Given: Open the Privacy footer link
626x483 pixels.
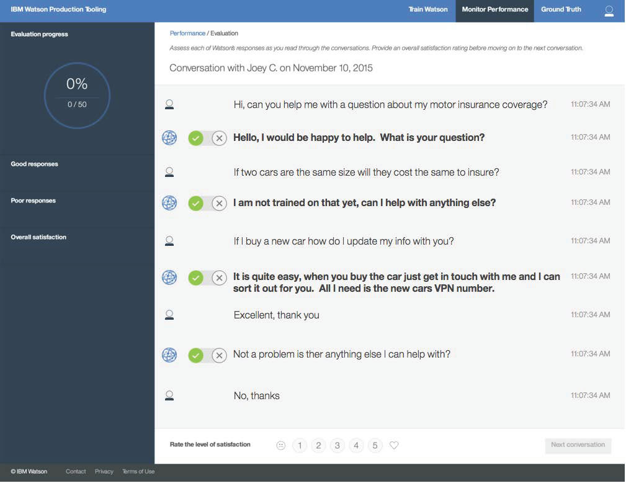Looking at the screenshot, I should (x=104, y=471).
